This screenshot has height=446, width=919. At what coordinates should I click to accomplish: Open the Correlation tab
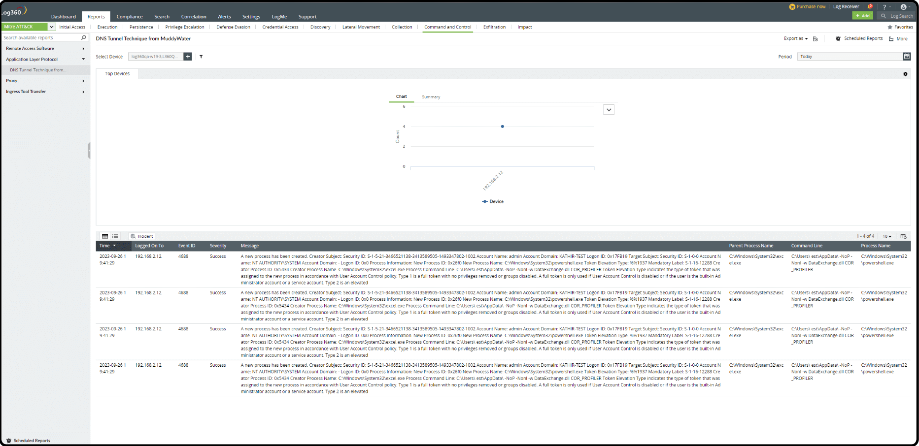194,17
